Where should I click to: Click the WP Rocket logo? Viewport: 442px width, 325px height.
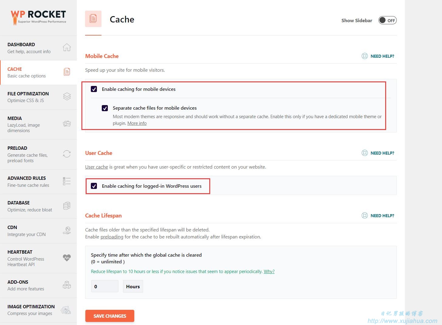coord(38,17)
